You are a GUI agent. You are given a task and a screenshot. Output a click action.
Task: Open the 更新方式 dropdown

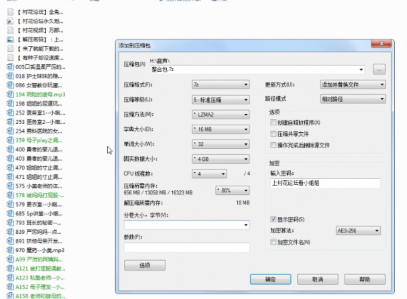[x=353, y=85]
